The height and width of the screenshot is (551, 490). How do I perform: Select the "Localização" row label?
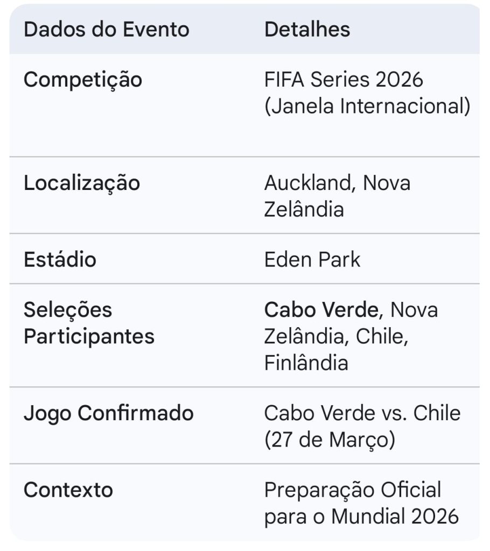(x=82, y=183)
